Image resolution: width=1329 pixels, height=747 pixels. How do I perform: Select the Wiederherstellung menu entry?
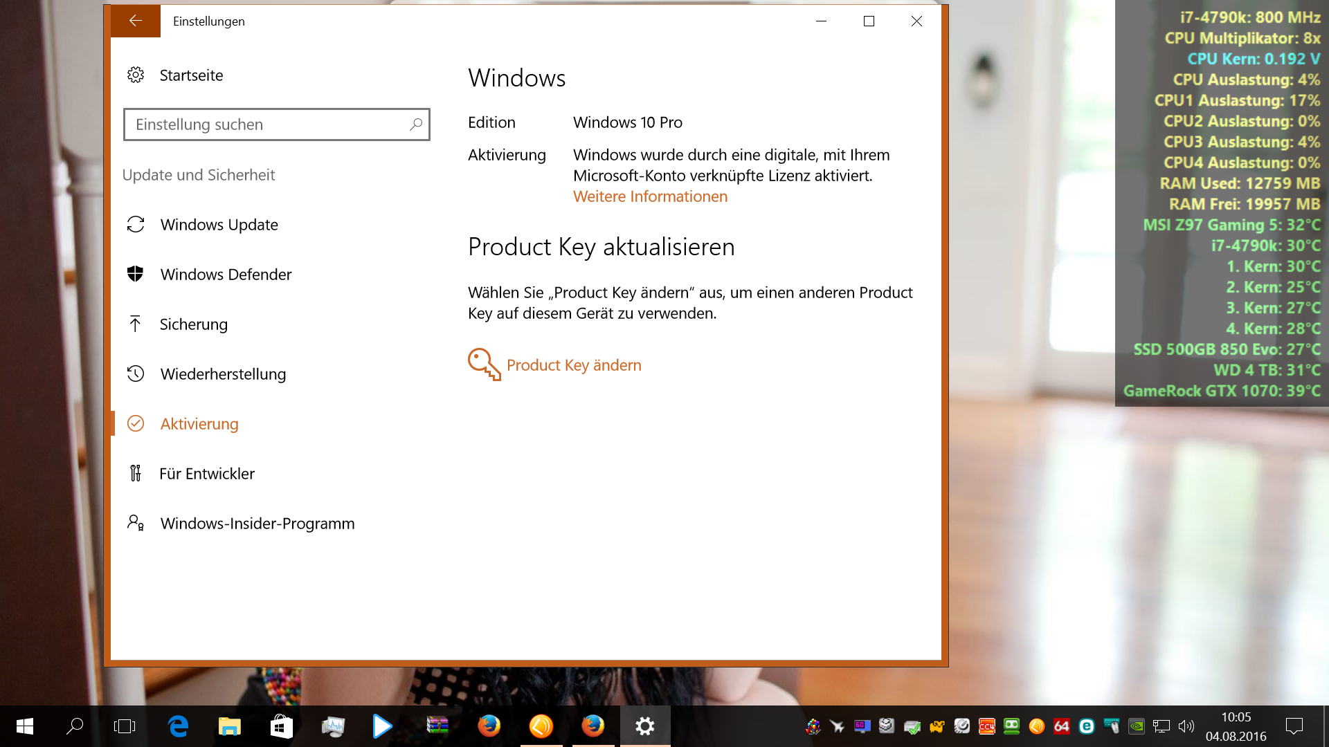pos(223,374)
